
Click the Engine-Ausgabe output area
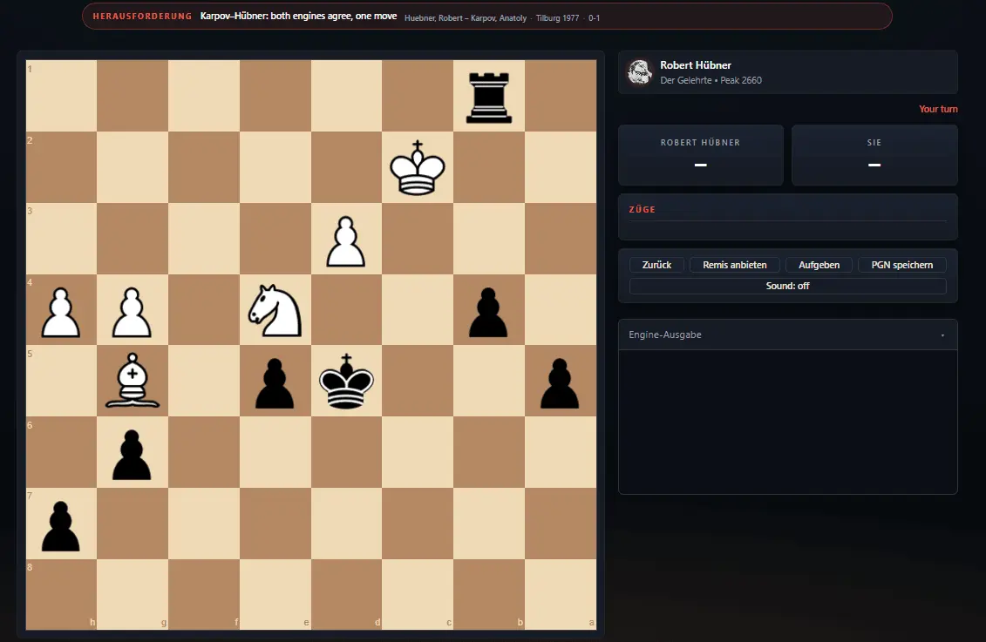(787, 422)
